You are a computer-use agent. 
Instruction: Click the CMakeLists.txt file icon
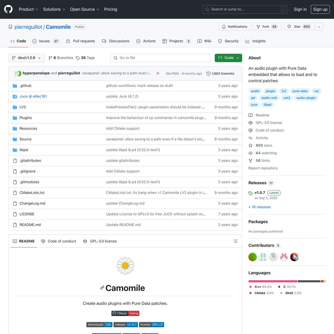coord(15,193)
